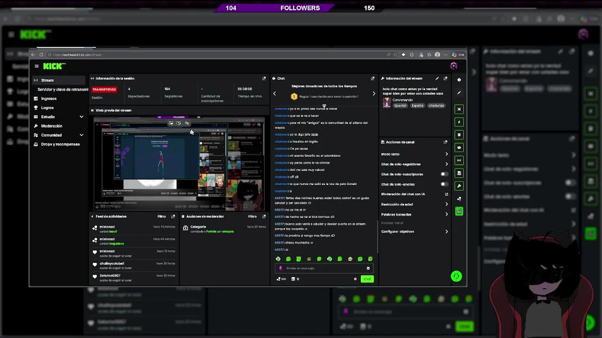Pop out the Información del stream panel

[445, 78]
